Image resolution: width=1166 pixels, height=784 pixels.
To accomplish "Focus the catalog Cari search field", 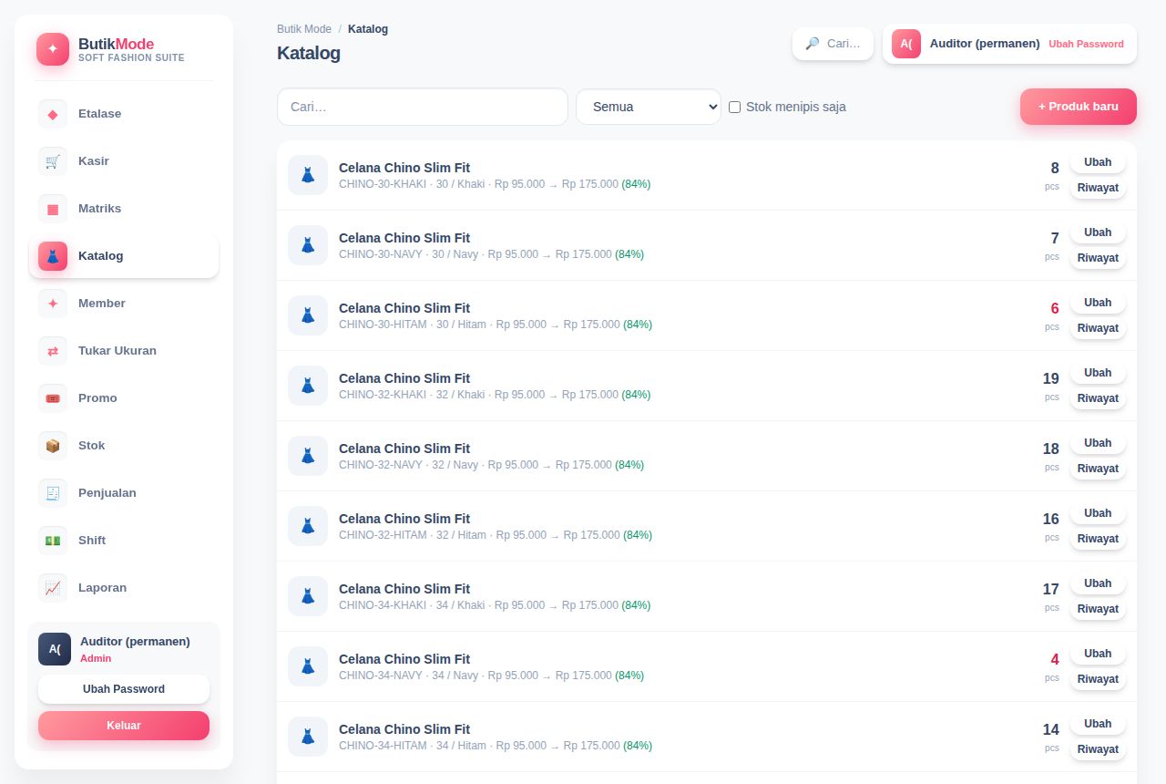I will coord(423,107).
